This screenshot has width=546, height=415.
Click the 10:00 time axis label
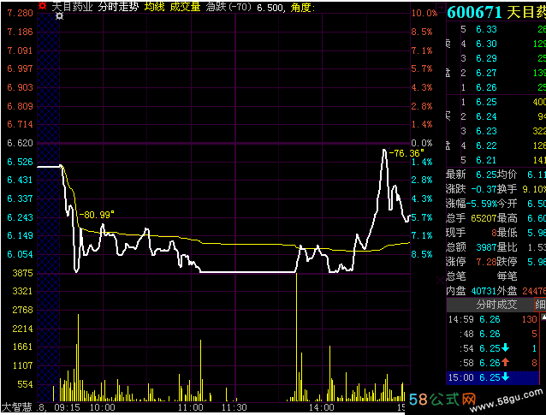103,407
